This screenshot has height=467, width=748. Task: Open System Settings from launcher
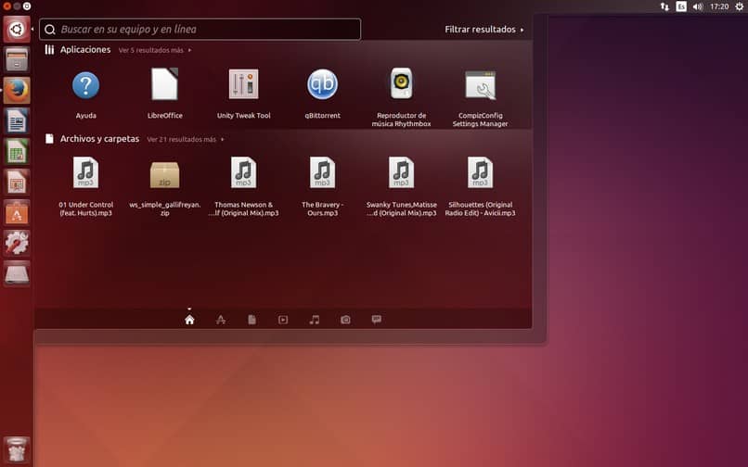point(17,243)
